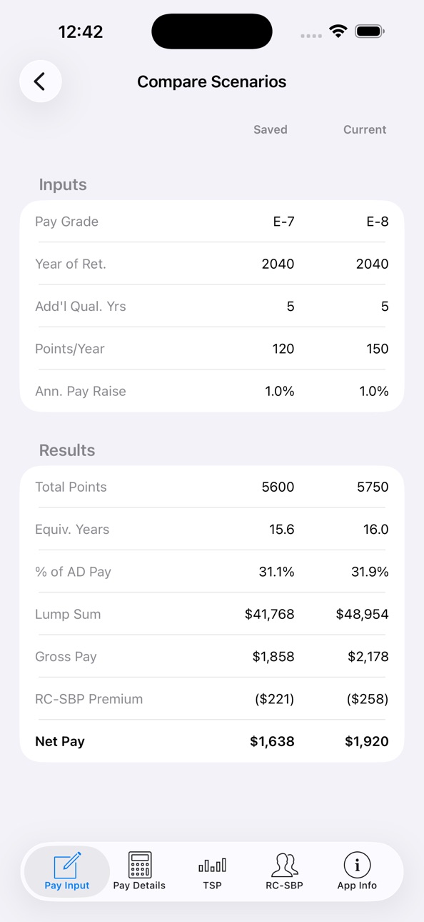Open the Pay Input tab pencil icon

pyautogui.click(x=68, y=865)
